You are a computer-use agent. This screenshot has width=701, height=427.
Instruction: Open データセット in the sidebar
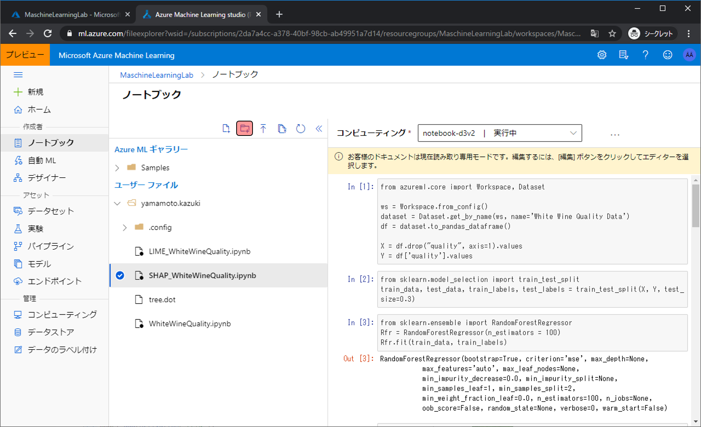pos(51,211)
